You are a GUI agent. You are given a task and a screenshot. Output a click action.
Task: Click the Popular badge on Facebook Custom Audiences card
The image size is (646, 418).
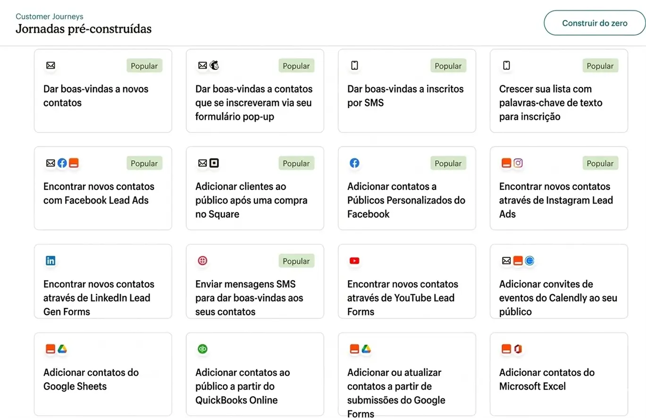click(448, 163)
